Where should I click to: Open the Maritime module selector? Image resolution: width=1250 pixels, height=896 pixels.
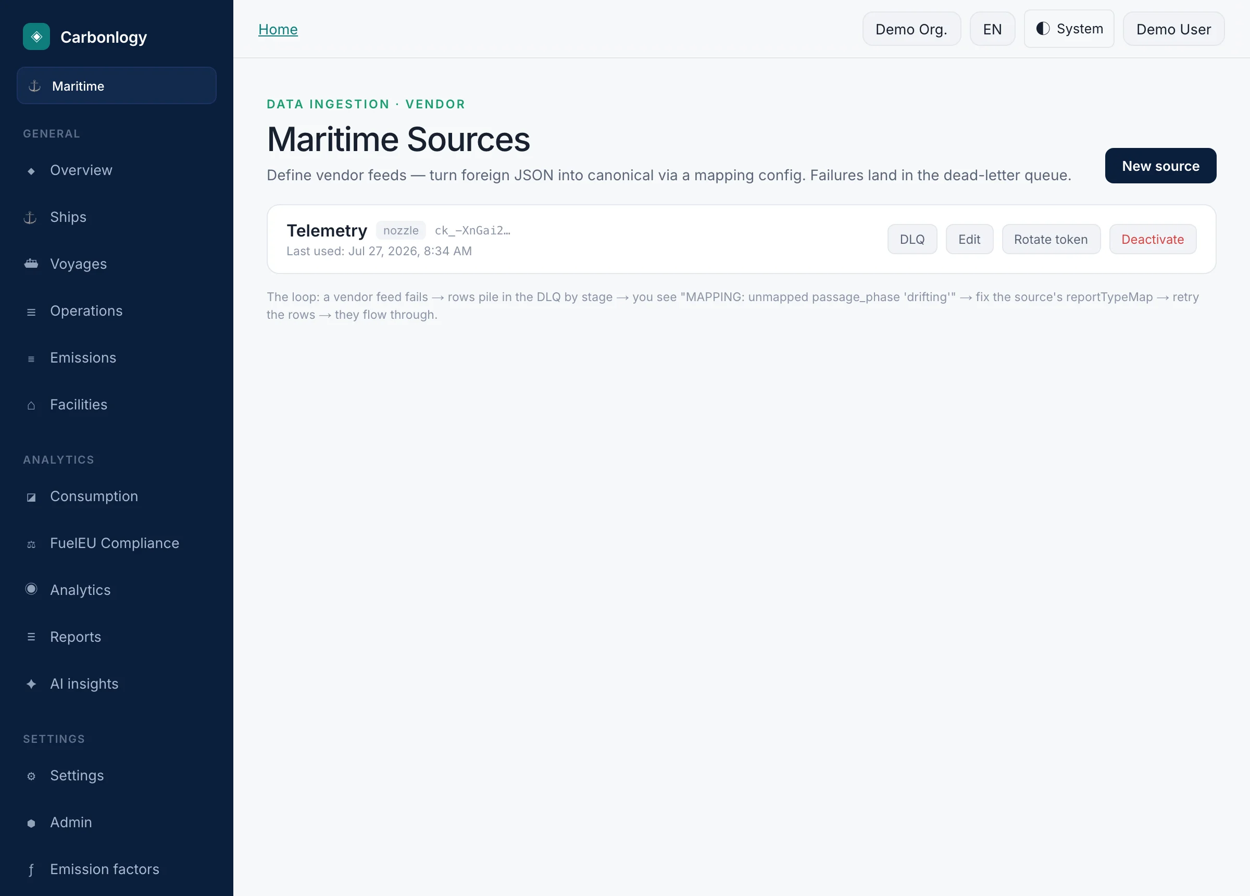[116, 85]
